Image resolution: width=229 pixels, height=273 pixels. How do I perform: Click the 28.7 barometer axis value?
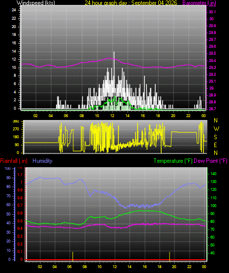(212, 109)
